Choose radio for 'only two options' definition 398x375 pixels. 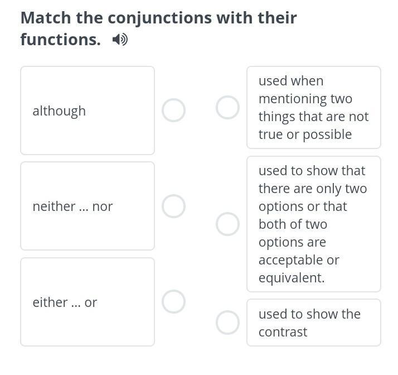pyautogui.click(x=227, y=224)
